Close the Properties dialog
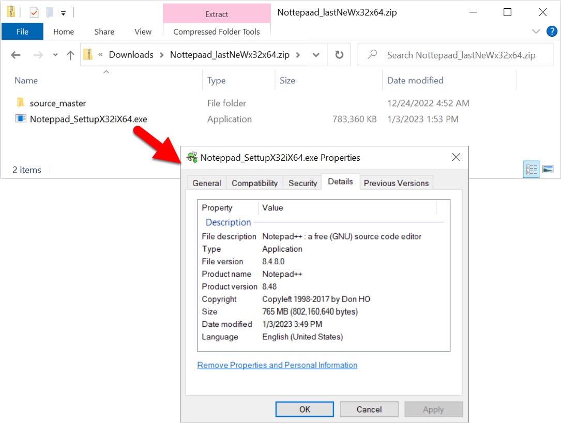 (456, 157)
